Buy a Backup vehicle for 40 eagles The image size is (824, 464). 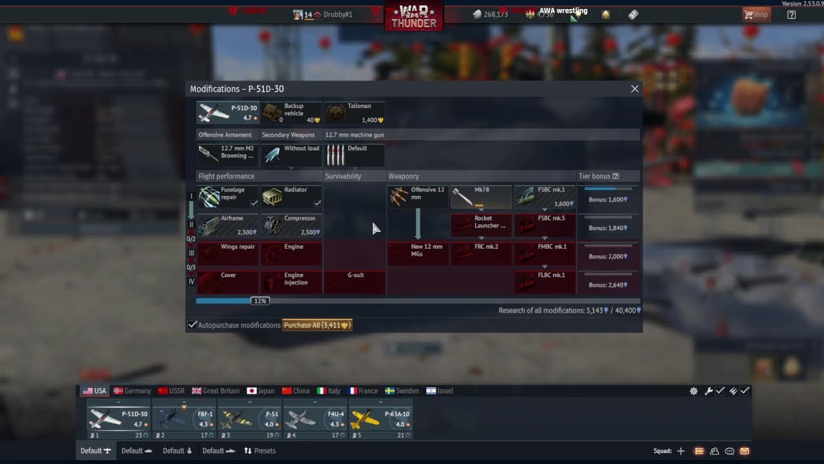pyautogui.click(x=290, y=113)
